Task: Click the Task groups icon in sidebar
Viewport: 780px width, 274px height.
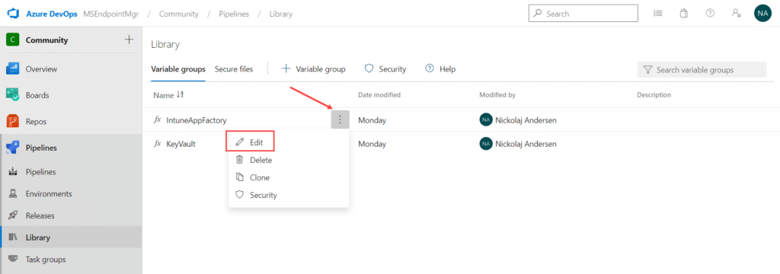Action: pyautogui.click(x=14, y=260)
